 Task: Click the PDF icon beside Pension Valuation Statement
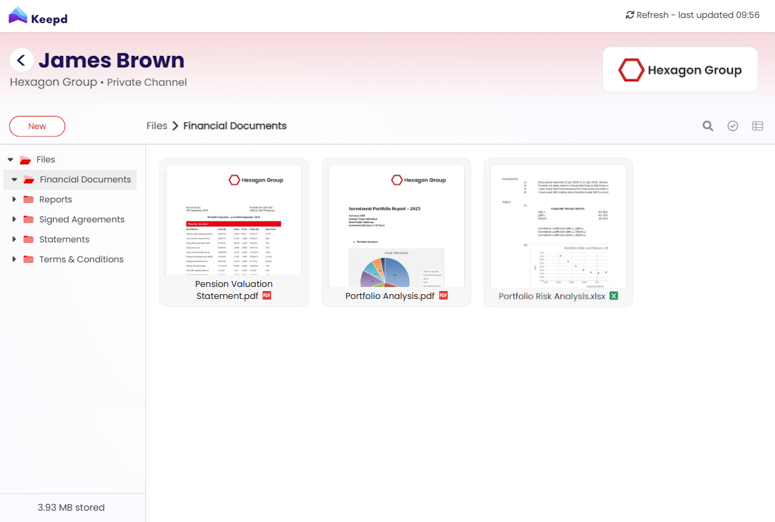[x=267, y=296]
